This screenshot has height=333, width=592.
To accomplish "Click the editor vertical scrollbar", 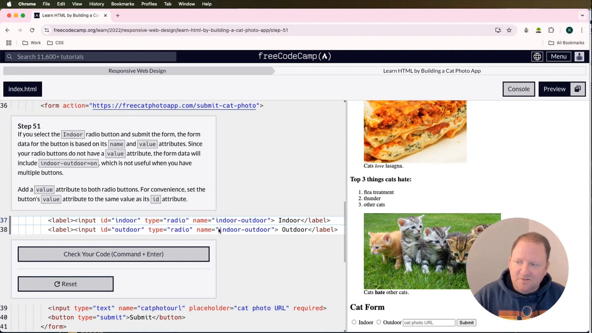I will tap(345, 231).
